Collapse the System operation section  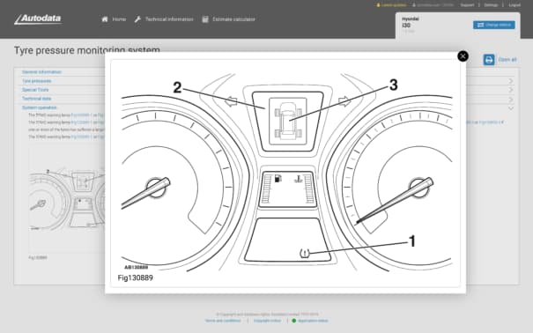(39, 107)
